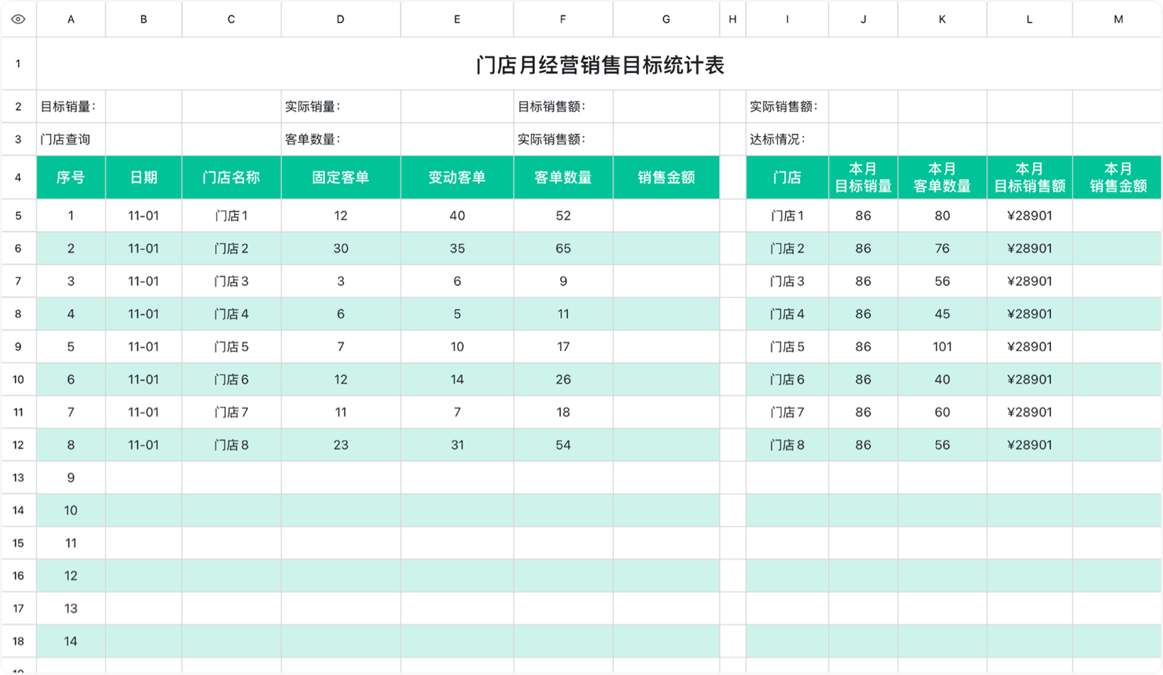Click the 销售金额 header cell
Image resolution: width=1163 pixels, height=675 pixels.
[666, 177]
